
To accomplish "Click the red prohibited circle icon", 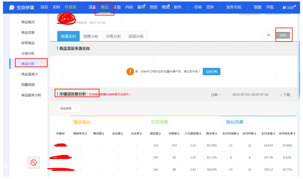I will tap(34, 163).
